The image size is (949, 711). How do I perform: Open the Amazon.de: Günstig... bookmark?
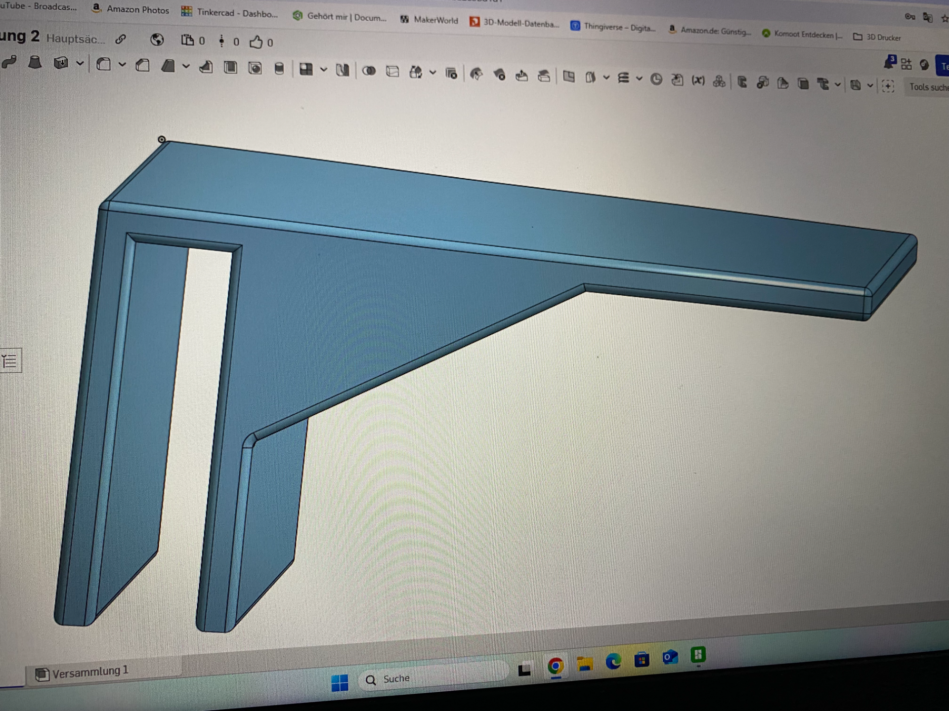tap(709, 31)
